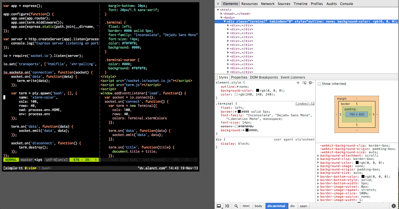Image resolution: width=399 pixels, height=209 pixels.
Task: Click the background #000 swatch in .terminal rule
Action: coord(247,130)
